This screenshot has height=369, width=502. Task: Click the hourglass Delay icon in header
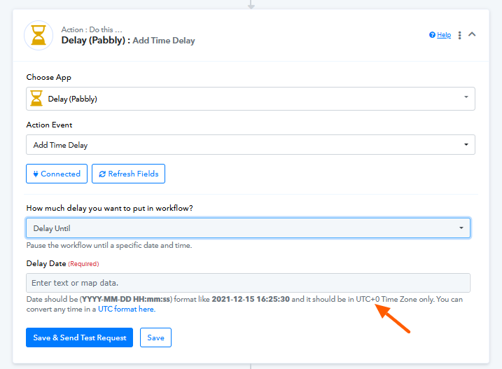[x=39, y=35]
